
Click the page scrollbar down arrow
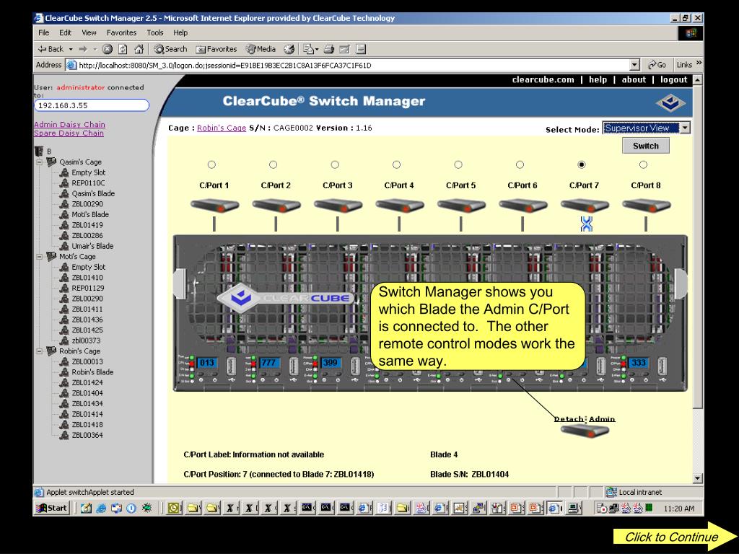(x=698, y=478)
